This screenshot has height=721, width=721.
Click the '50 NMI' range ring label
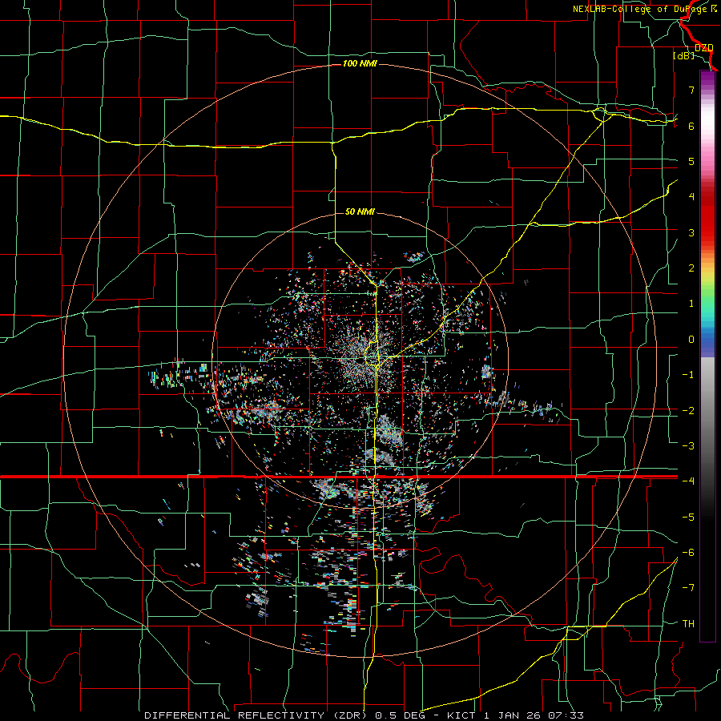[360, 211]
